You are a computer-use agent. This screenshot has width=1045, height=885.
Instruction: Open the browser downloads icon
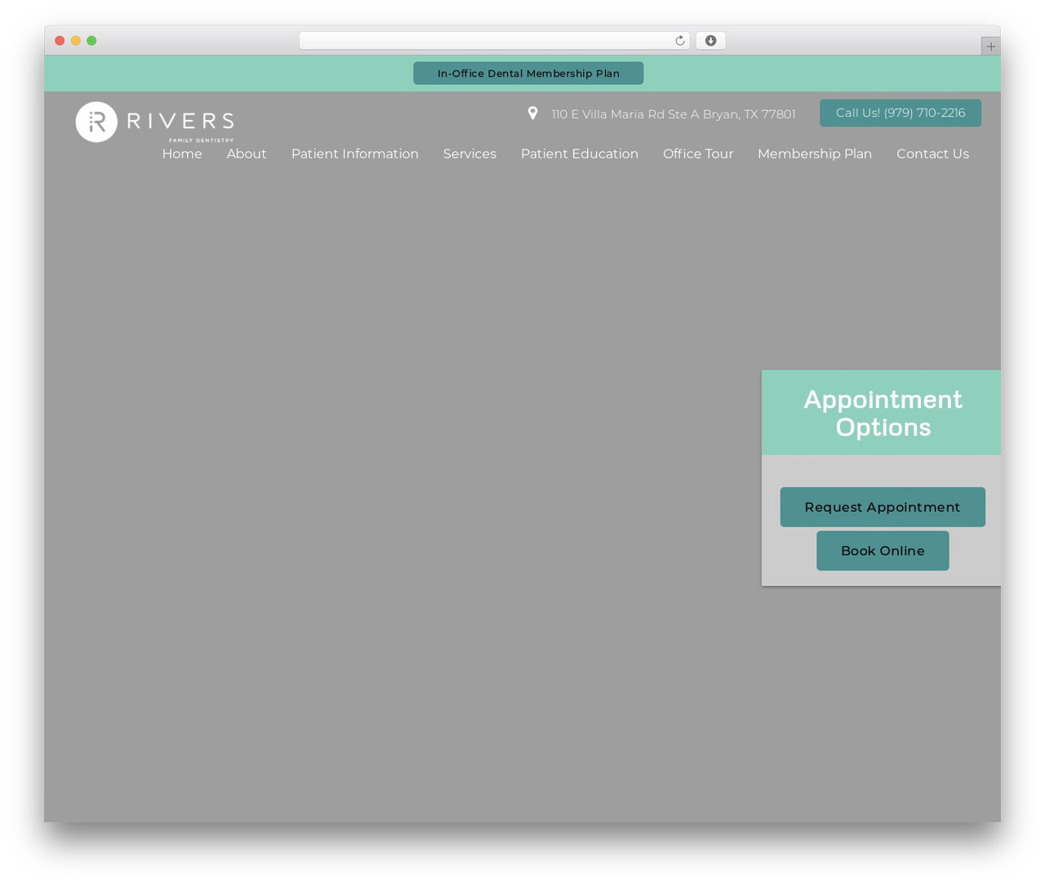[x=711, y=41]
